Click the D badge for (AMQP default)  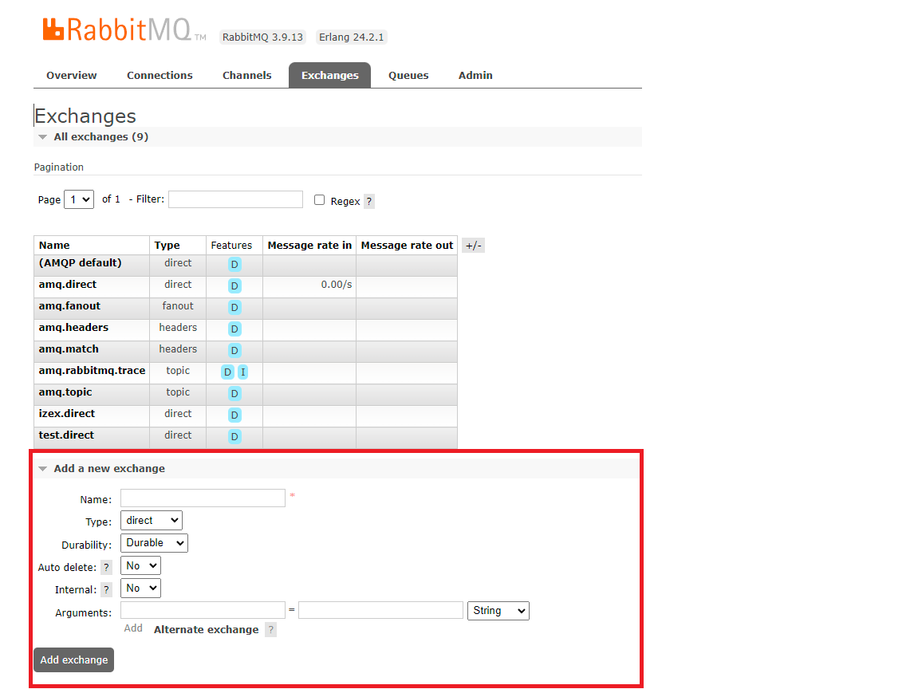[234, 264]
